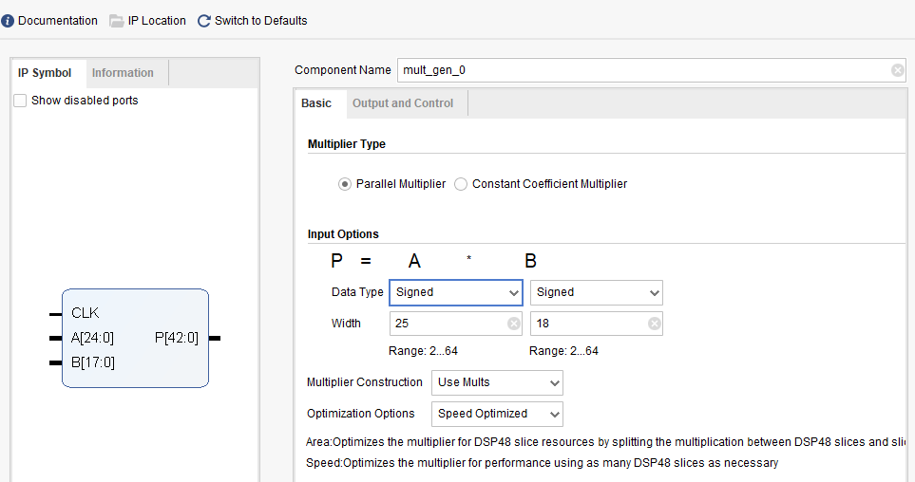Switch to Output and Control tab
915x482 pixels.
tap(403, 103)
